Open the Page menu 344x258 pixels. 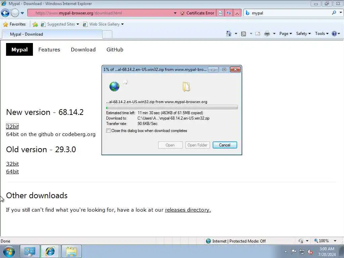[x=286, y=34]
